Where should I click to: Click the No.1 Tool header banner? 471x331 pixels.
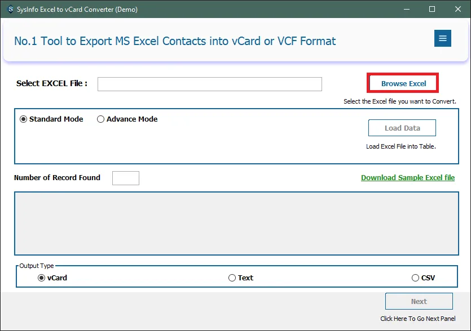[x=175, y=41]
